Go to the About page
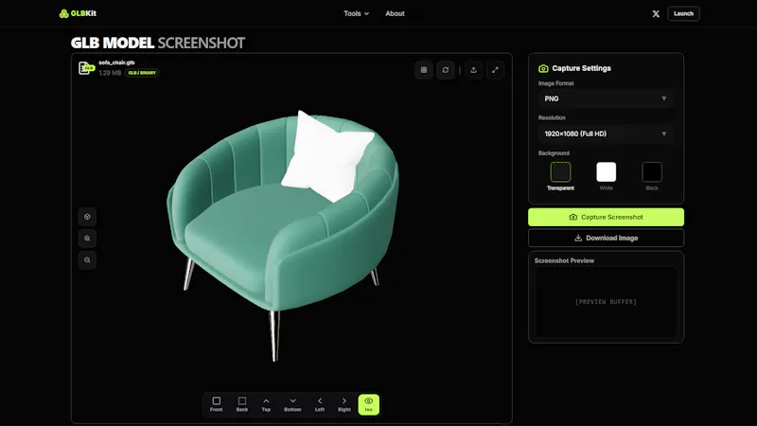The image size is (757, 426). [395, 13]
